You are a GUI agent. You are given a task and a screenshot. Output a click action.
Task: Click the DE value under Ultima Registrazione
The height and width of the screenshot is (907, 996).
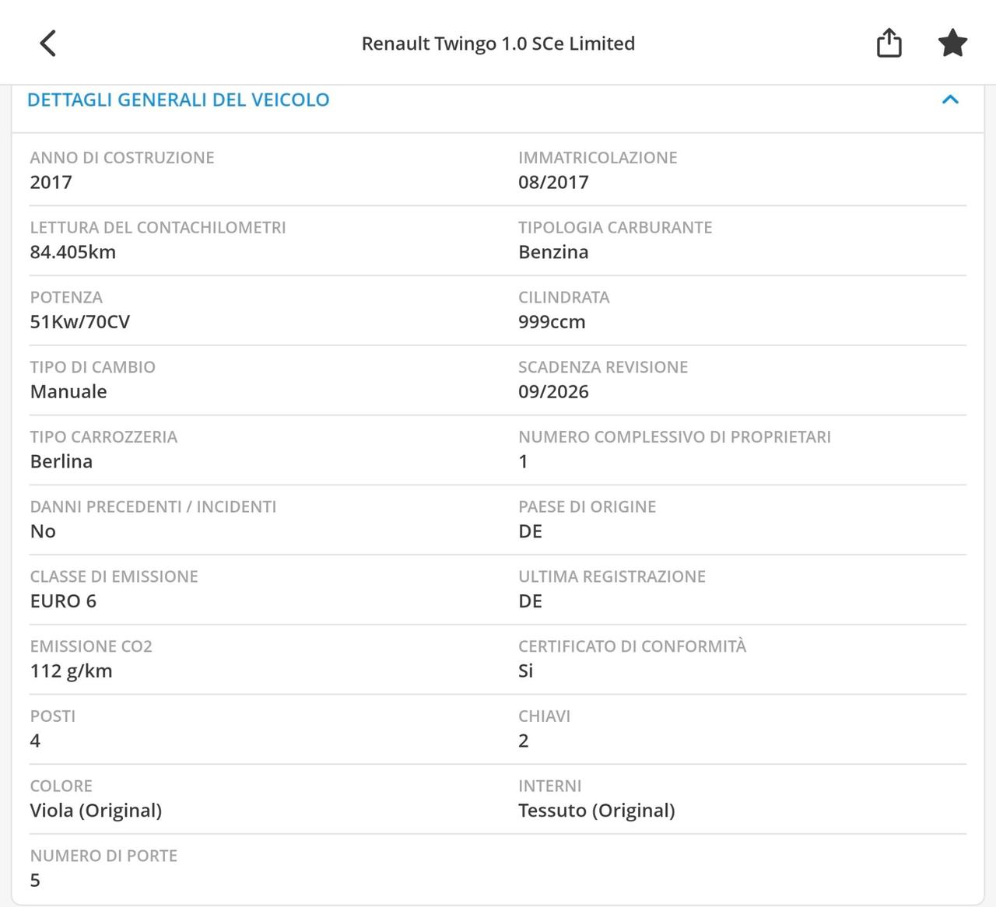pos(530,601)
